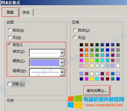Viewport: 127px width, 111px height.
Task: Pick the brown swatch in the first row
Action: pos(87,45)
